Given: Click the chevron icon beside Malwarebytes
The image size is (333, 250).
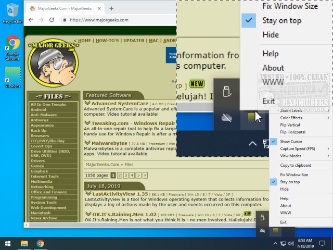Looking at the screenshot, I should tap(87, 143).
